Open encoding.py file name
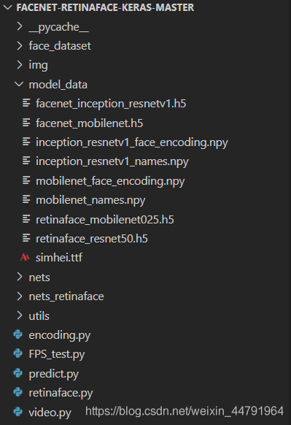Viewport: 291px width, 425px height. (60, 336)
